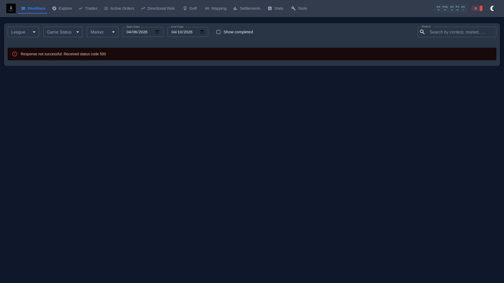Click the Active Orders list icon
This screenshot has width=504, height=283.
click(x=106, y=8)
